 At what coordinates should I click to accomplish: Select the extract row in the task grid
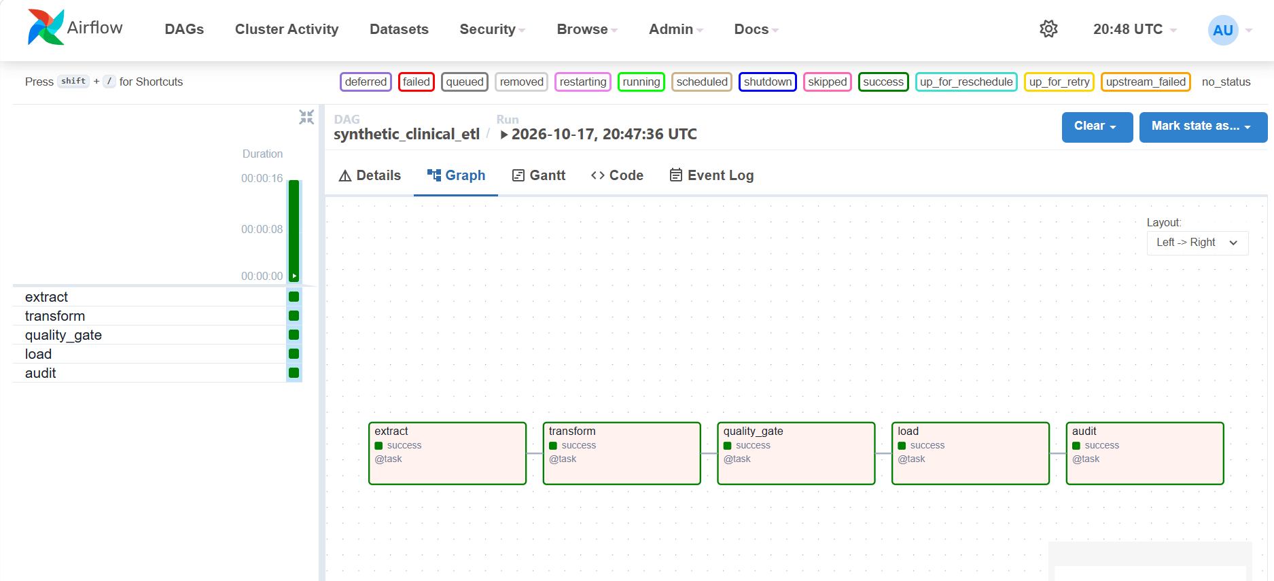coord(158,297)
